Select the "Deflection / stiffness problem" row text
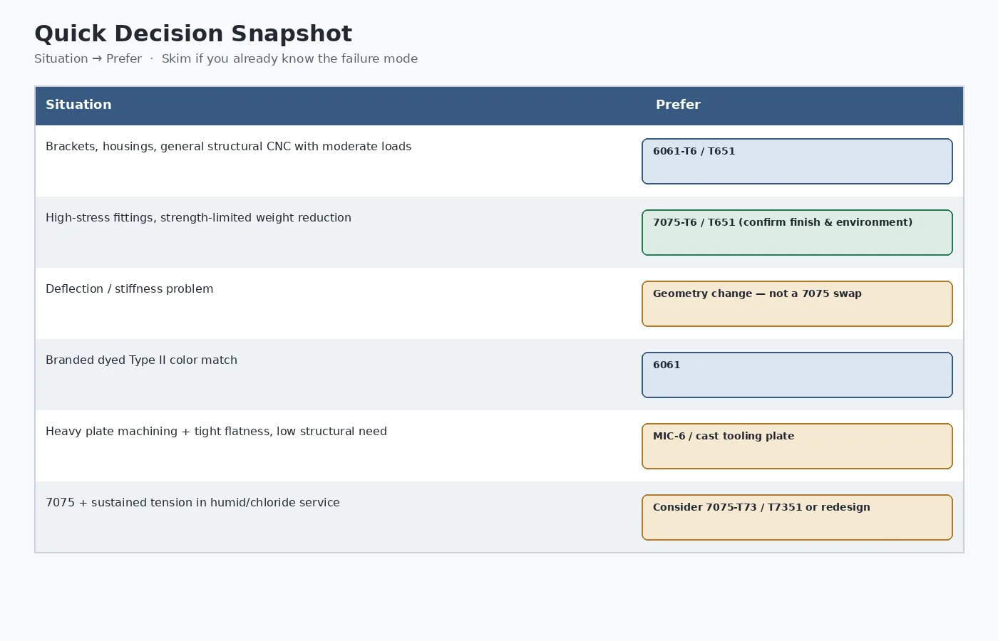 coord(129,289)
